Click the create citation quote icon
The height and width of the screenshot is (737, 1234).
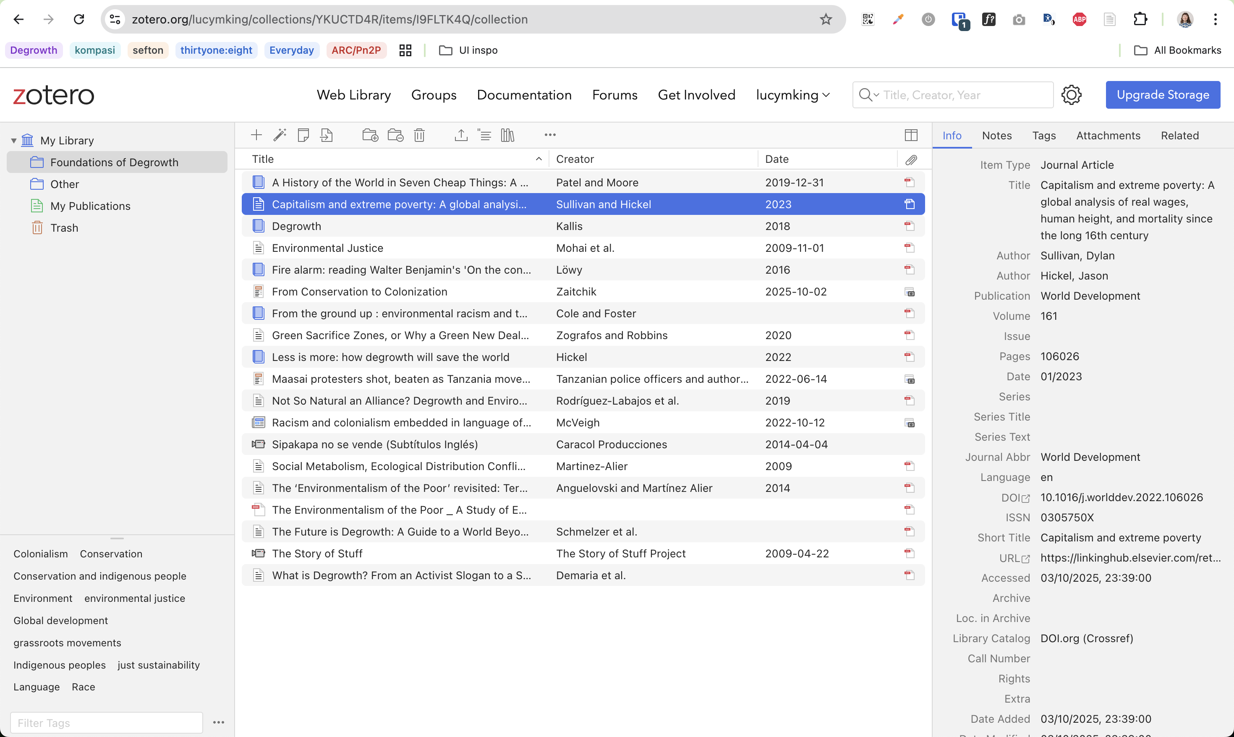pyautogui.click(x=484, y=135)
